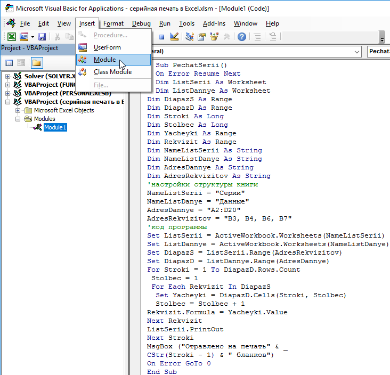This screenshot has height=375, width=390.
Task: Click the Procedure dropdown showing Pechat
Action: 378,52
